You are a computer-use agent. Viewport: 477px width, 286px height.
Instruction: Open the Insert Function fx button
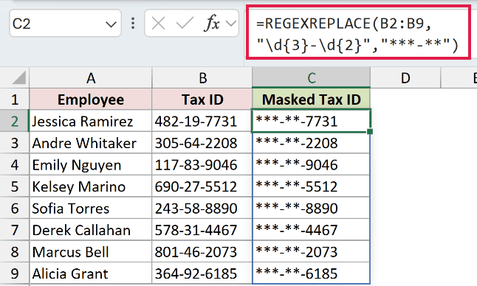click(x=212, y=23)
